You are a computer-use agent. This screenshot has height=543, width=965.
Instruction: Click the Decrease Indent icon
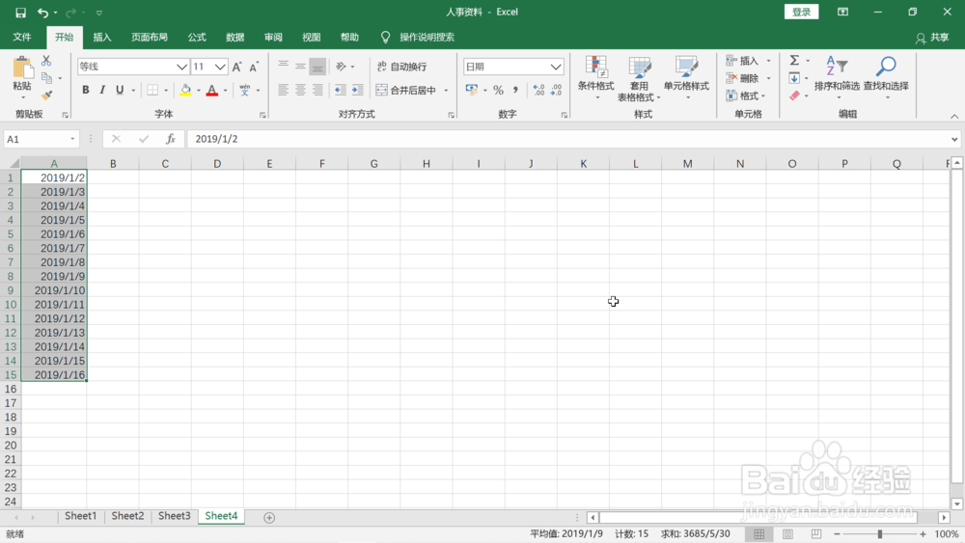[x=341, y=91]
